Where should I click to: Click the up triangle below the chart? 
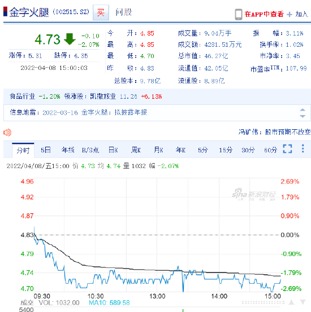pos(291,302)
